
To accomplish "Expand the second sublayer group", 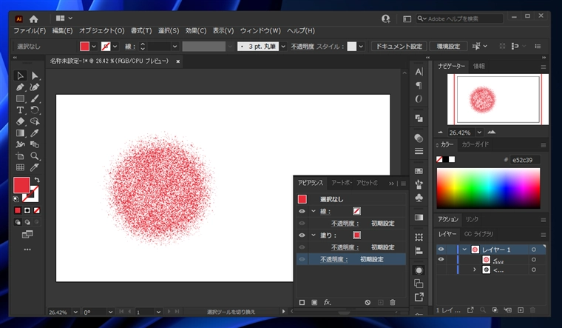I will click(475, 270).
